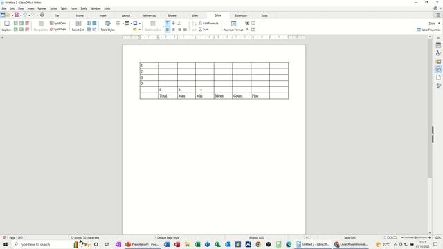Click the Currency number format icon
Image resolution: width=443 pixels, height=249 pixels.
point(247,23)
